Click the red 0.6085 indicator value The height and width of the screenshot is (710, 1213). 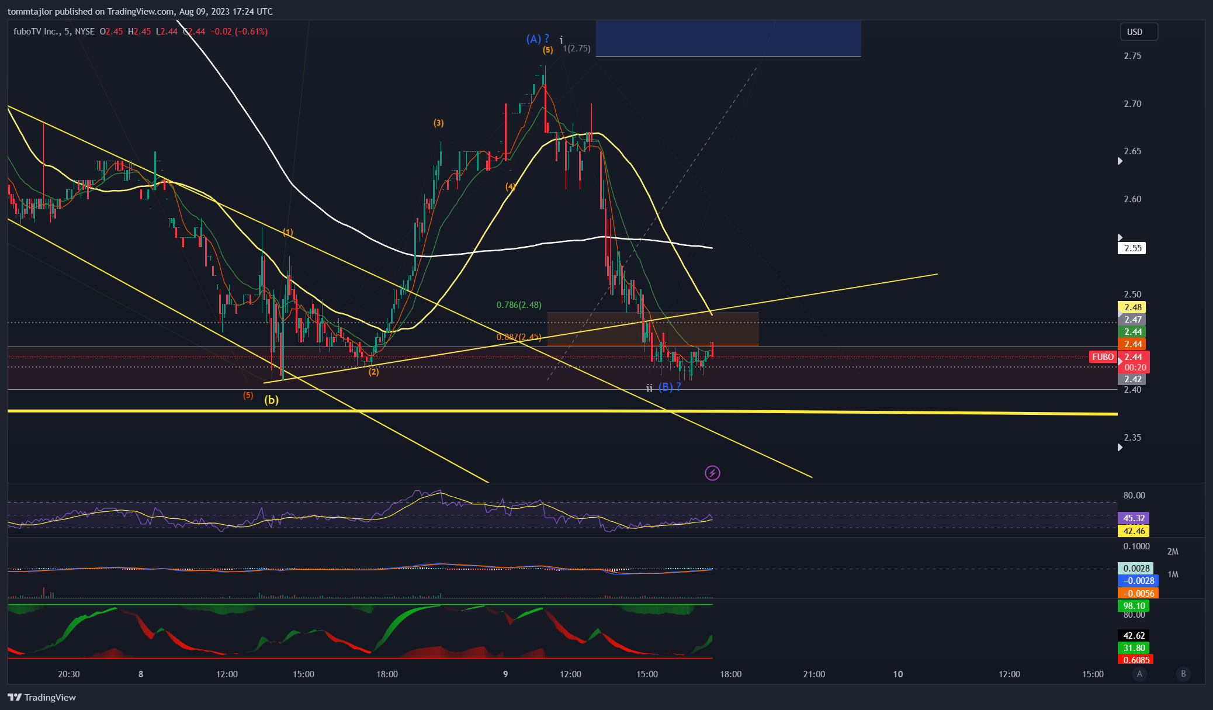coord(1135,660)
